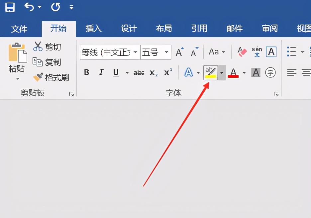Open the Bullets dropdown arrow

(x=303, y=52)
